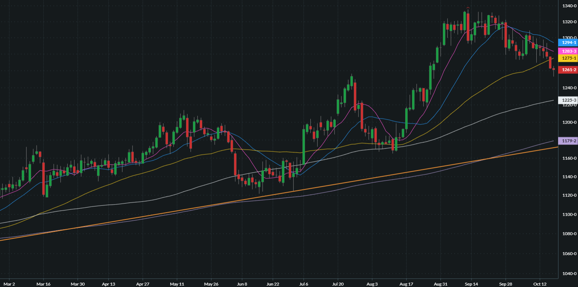Click the blue 1294-1 price label
This screenshot has width=578, height=287.
(568, 42)
